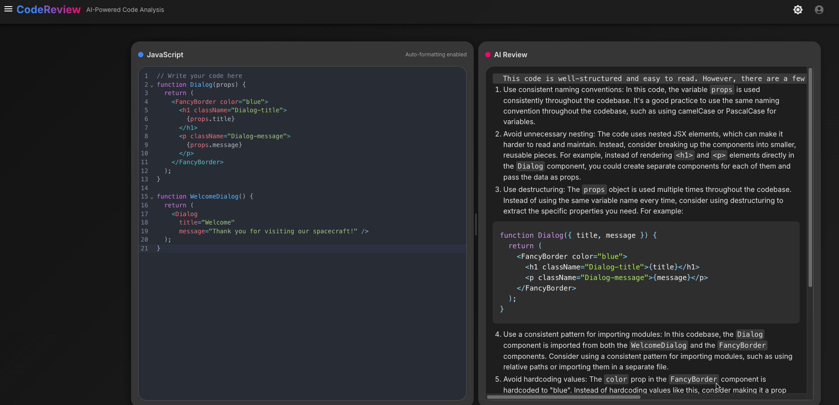Click the 'AI Review' panel title

[x=510, y=55]
